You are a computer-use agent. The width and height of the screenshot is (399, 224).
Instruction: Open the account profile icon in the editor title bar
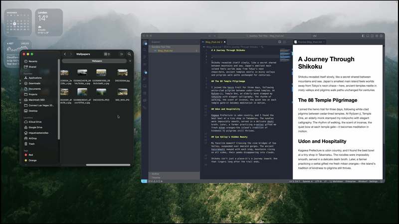(381, 36)
